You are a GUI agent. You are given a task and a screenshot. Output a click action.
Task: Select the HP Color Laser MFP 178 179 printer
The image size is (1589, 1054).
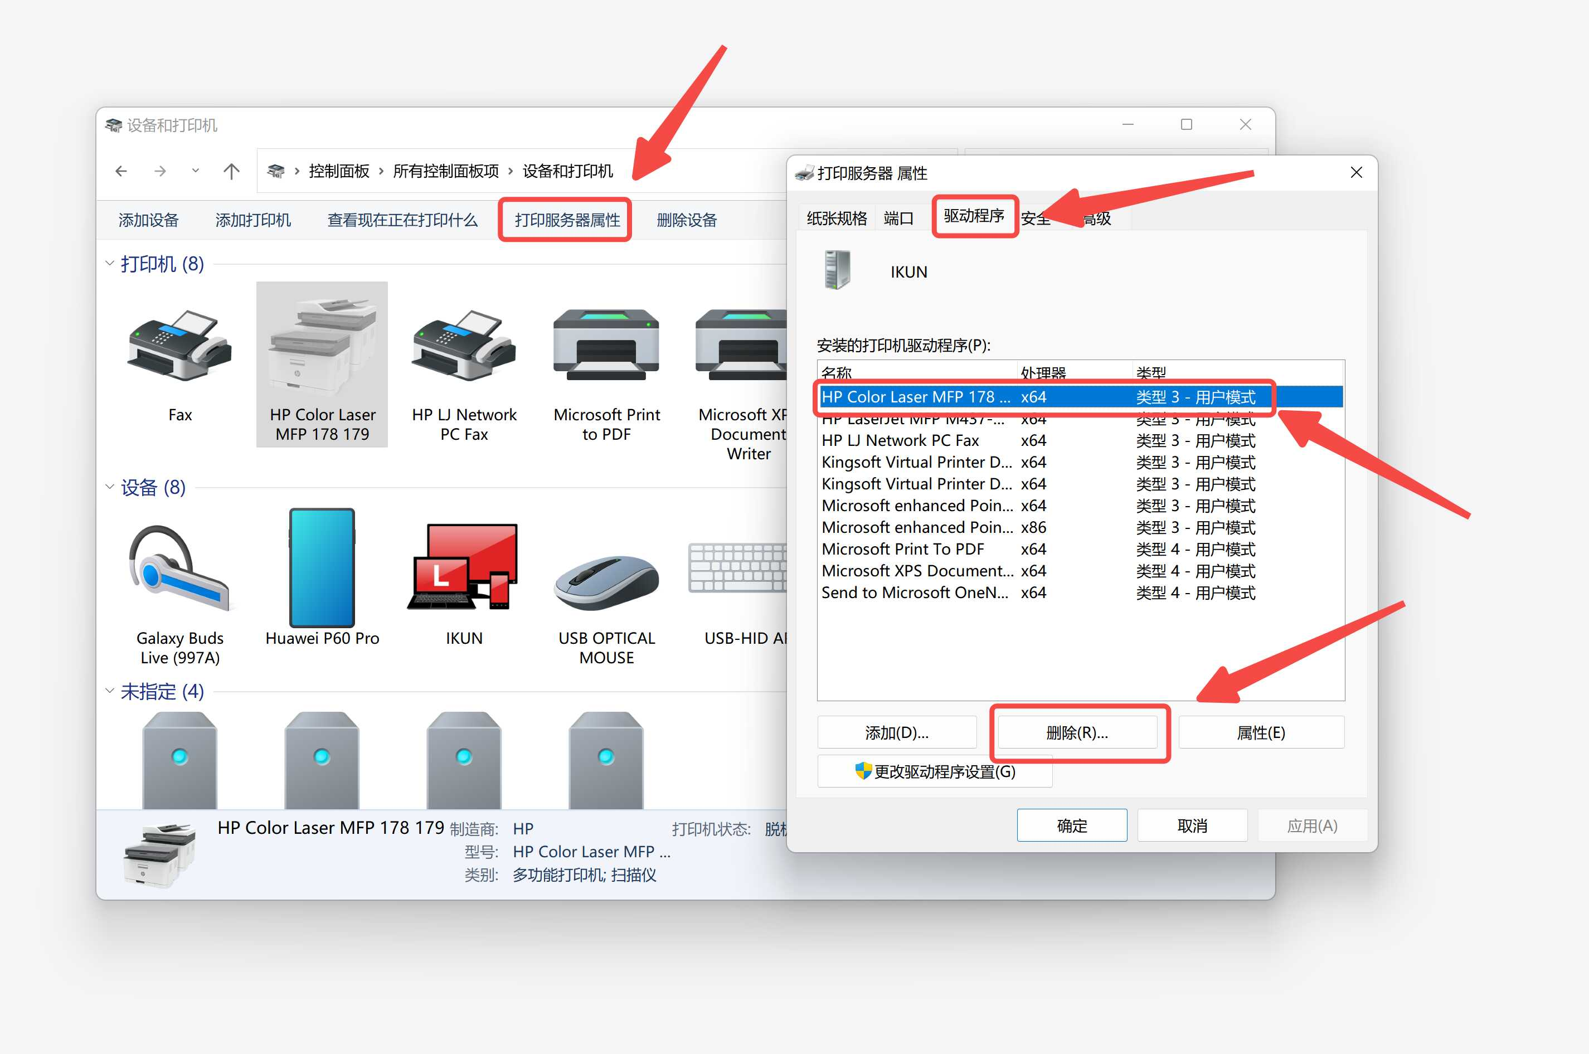pos(322,365)
